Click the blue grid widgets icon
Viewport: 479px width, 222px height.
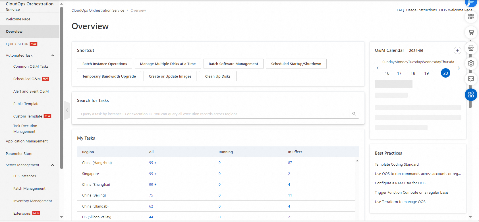point(471,95)
